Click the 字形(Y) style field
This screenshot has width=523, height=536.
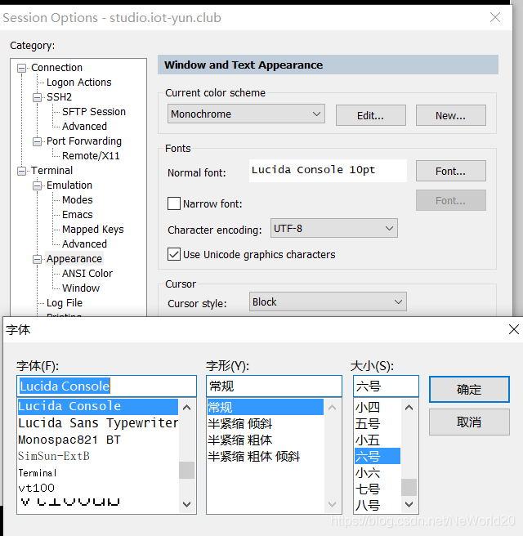pos(274,386)
